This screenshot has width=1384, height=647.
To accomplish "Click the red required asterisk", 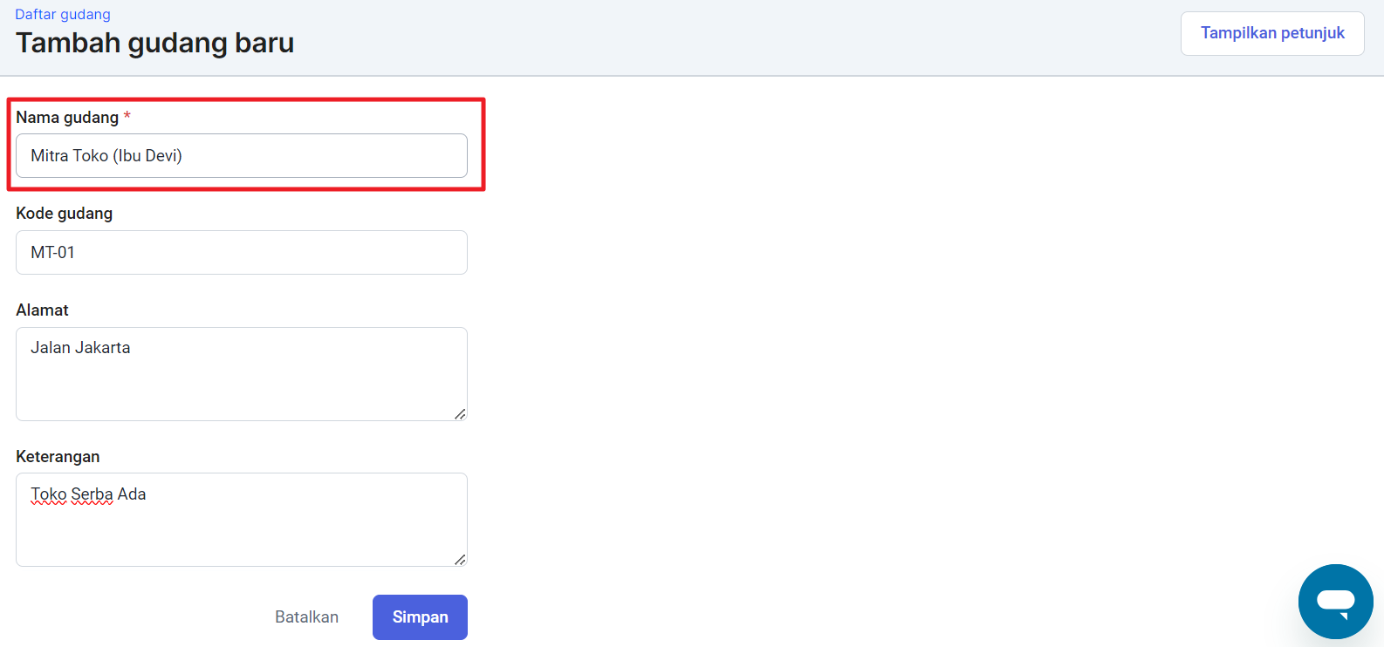I will 127,116.
